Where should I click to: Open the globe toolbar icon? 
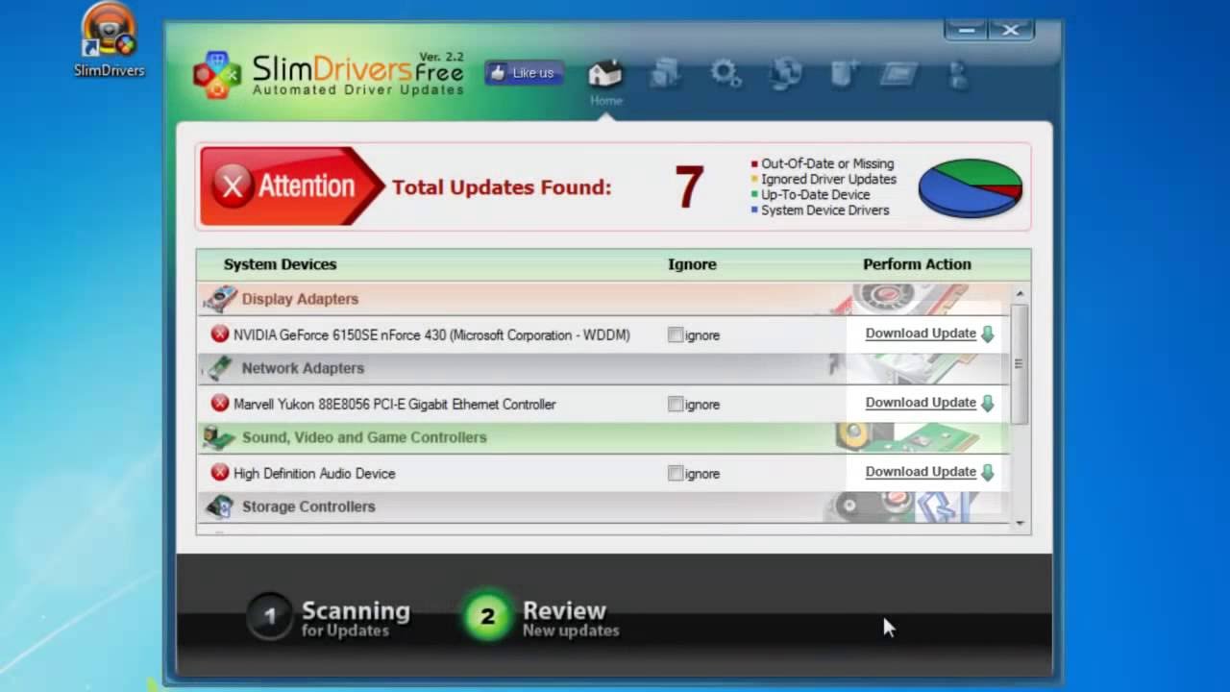786,74
